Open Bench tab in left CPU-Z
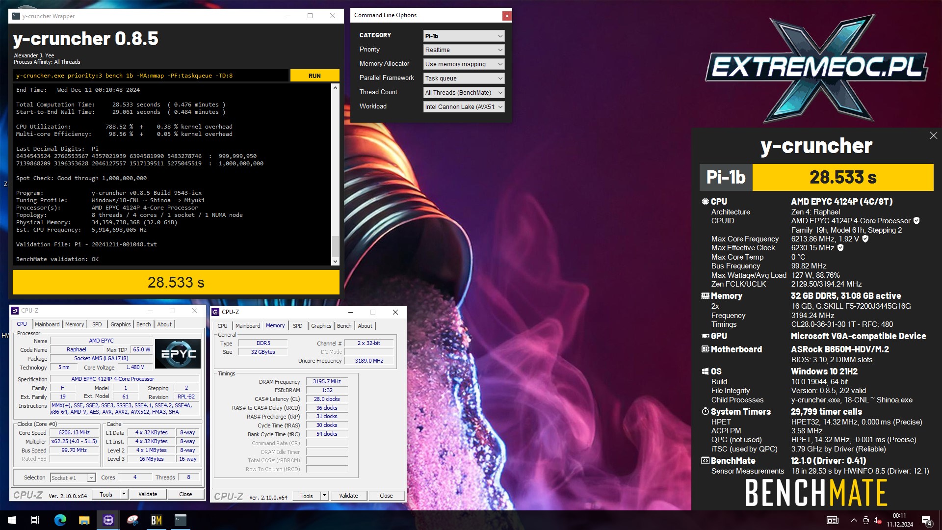 (x=143, y=324)
